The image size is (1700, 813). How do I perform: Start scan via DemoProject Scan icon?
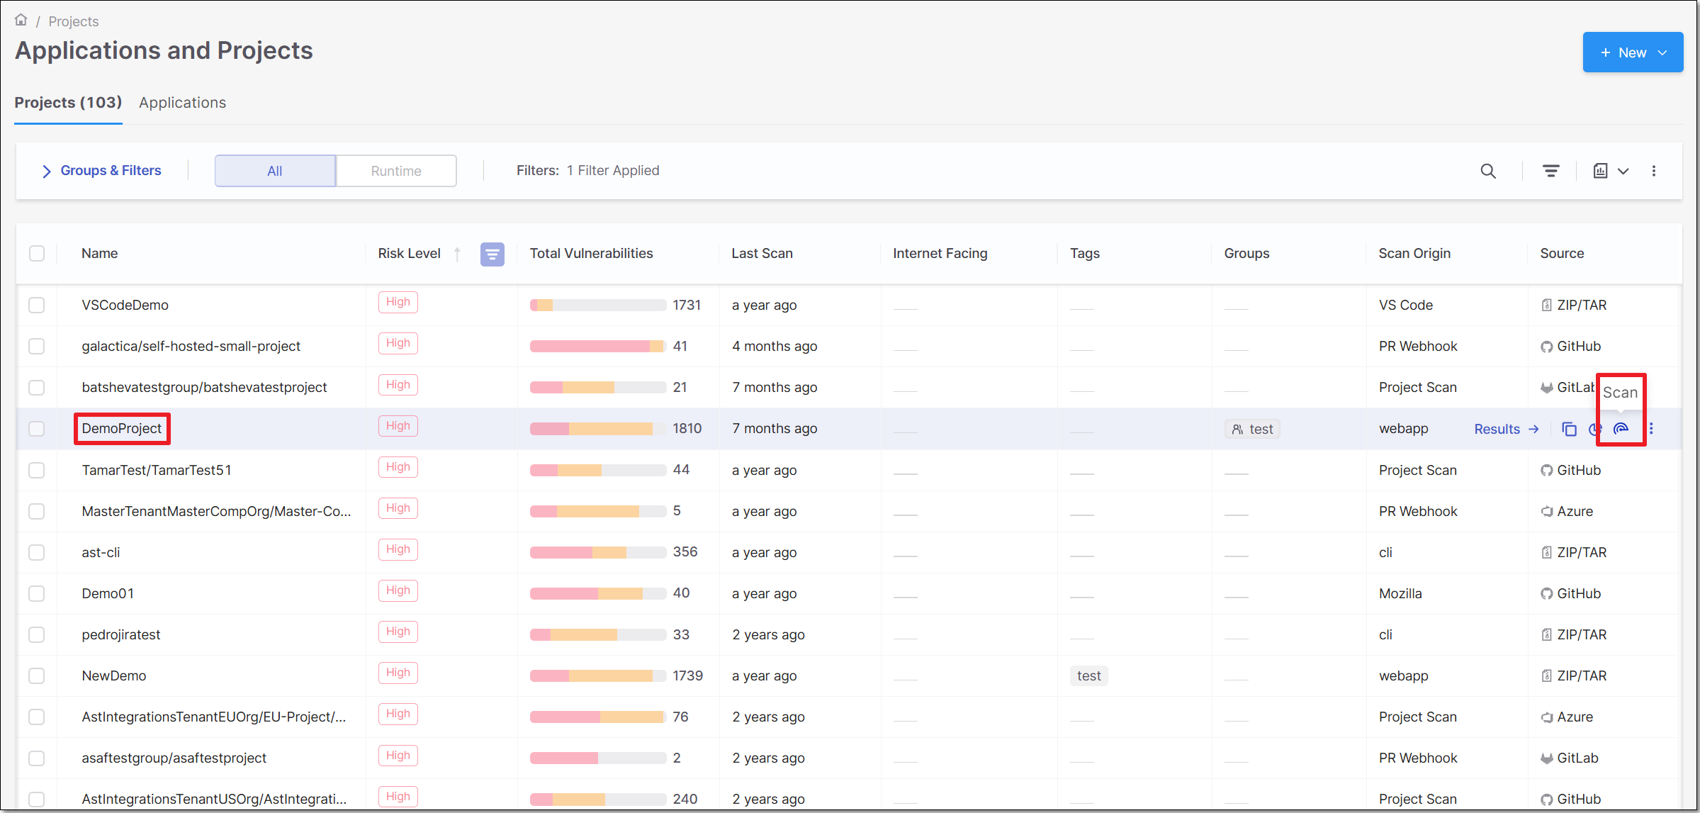point(1621,429)
